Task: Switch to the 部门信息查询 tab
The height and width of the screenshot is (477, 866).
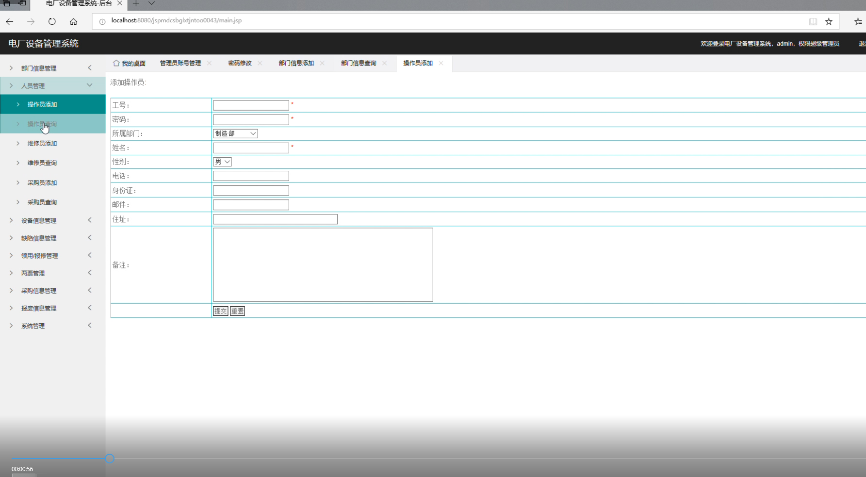Action: point(358,63)
